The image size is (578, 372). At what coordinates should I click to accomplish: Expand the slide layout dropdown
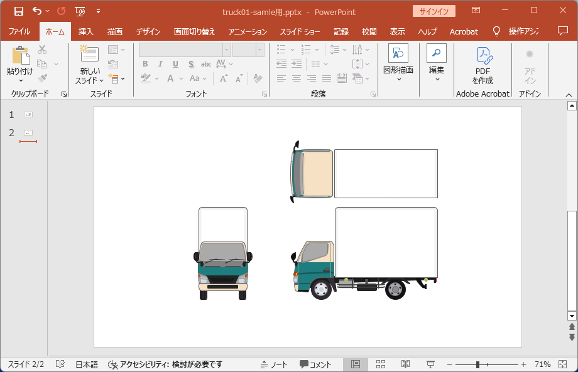[x=114, y=50]
